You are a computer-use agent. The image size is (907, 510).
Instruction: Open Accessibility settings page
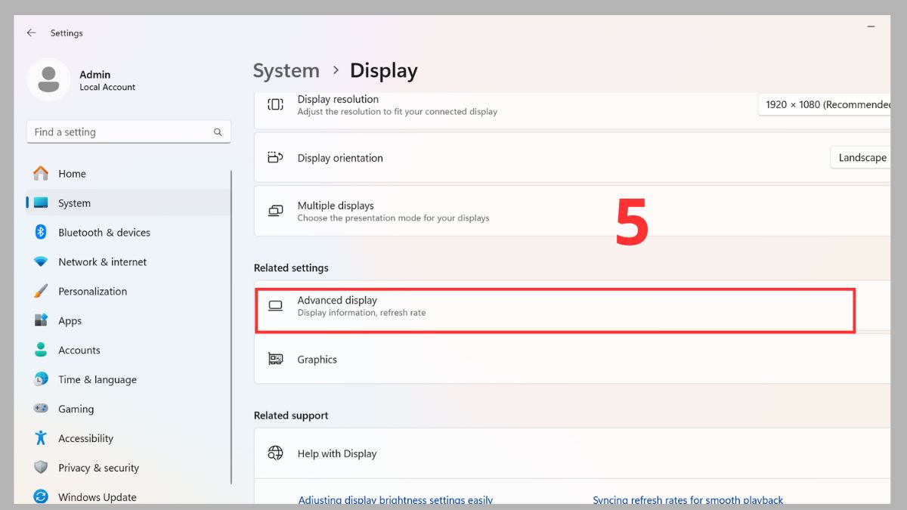click(128, 439)
